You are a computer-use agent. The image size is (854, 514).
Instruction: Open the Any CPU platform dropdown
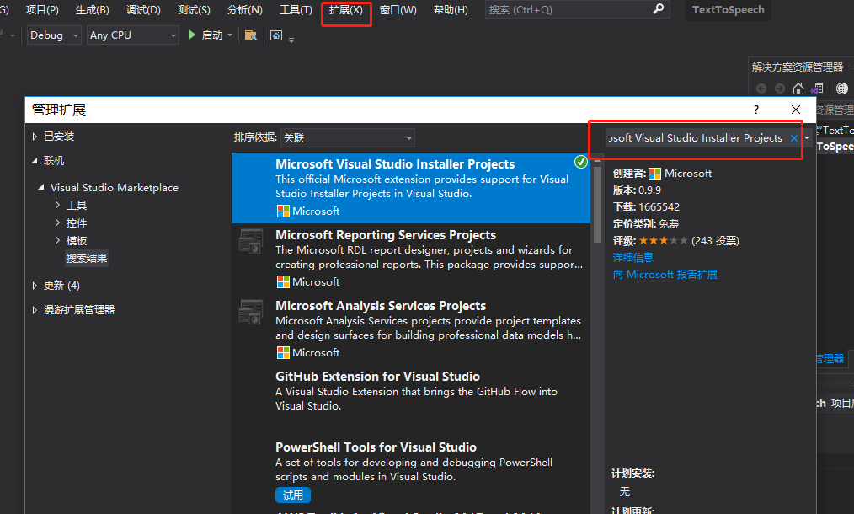133,35
